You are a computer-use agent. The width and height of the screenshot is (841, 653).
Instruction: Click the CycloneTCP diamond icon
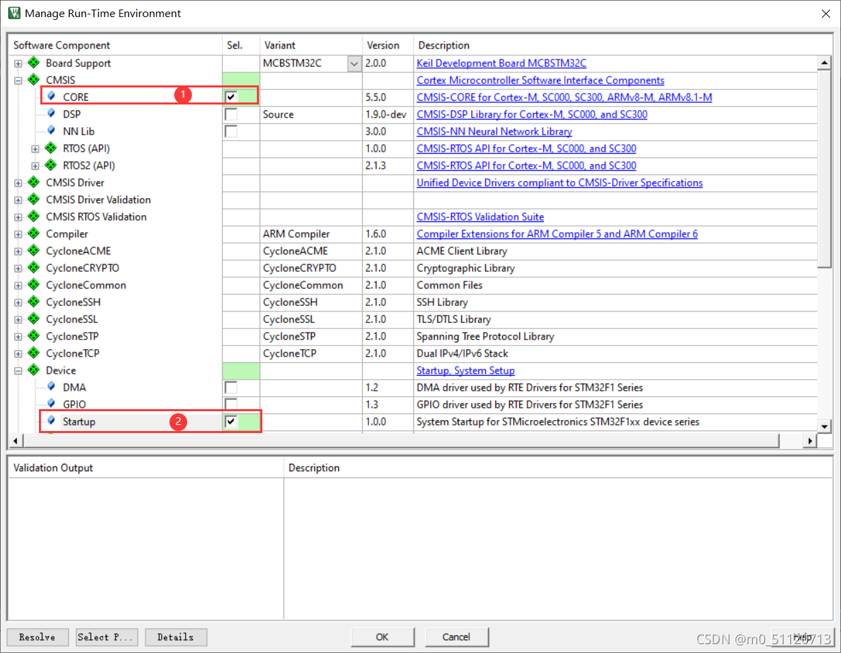[x=33, y=353]
